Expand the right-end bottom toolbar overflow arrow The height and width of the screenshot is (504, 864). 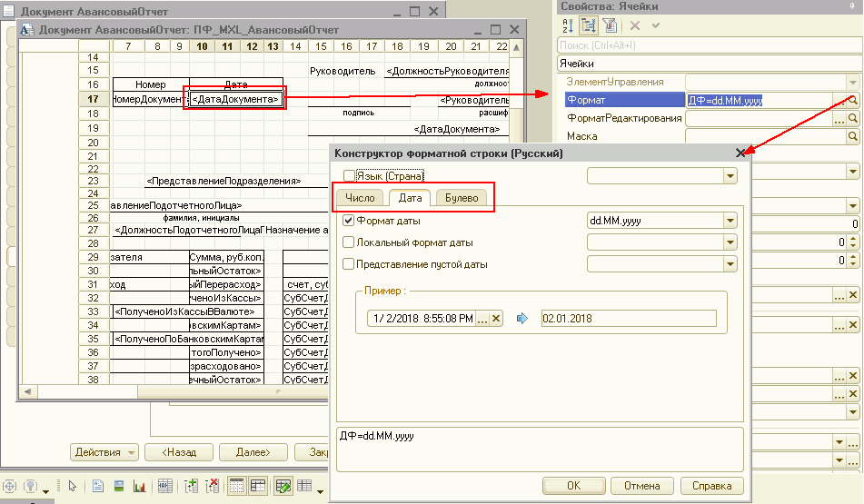click(320, 490)
